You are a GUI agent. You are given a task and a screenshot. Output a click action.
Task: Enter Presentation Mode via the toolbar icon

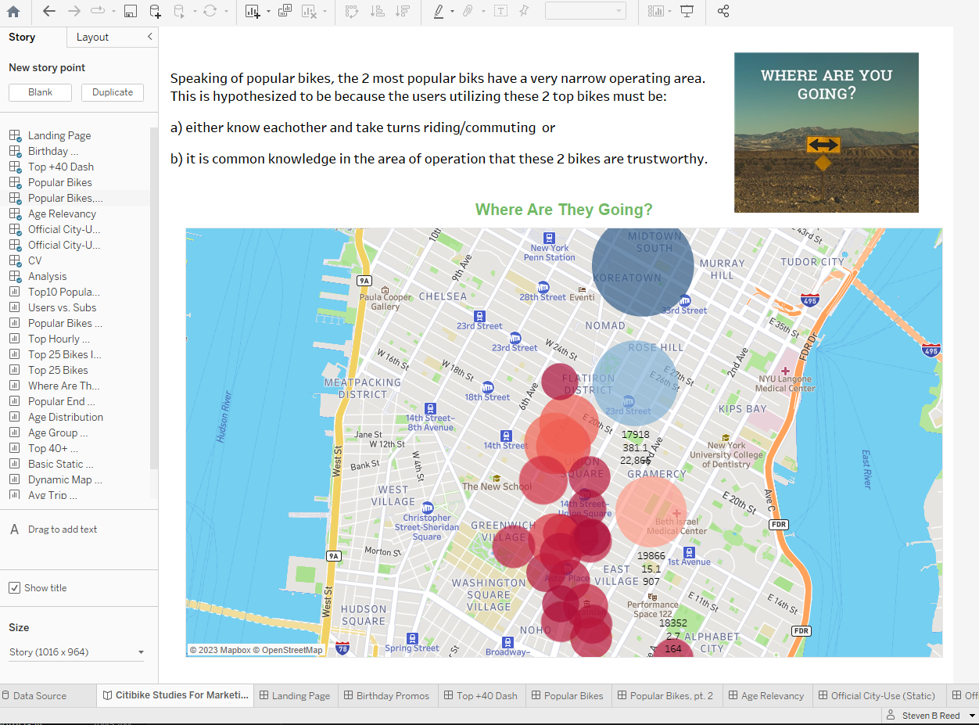[687, 11]
